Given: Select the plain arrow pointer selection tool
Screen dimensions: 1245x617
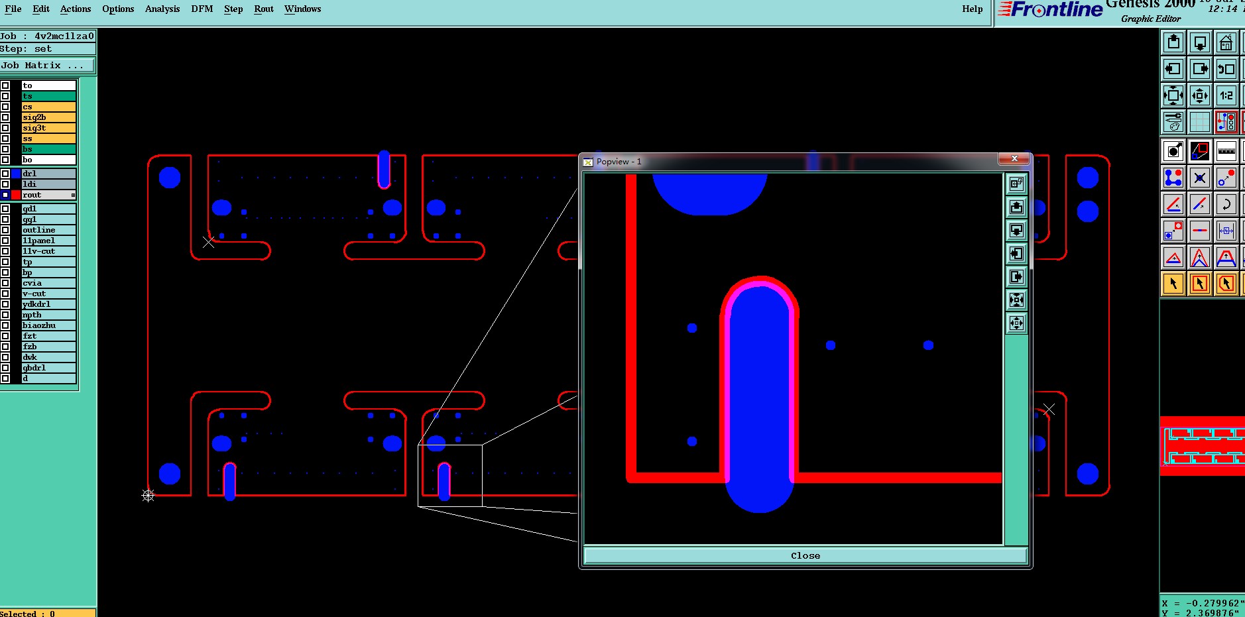Looking at the screenshot, I should [x=1173, y=284].
